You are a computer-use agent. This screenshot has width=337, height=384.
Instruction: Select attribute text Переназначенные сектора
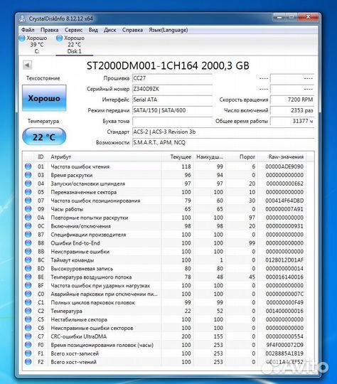(83, 192)
